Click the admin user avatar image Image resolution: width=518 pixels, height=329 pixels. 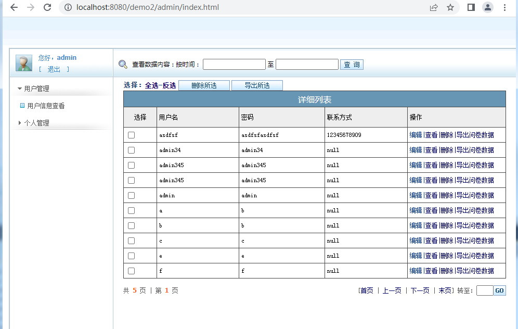(x=24, y=63)
